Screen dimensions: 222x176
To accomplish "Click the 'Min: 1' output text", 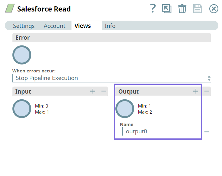I will pyautogui.click(x=144, y=106).
